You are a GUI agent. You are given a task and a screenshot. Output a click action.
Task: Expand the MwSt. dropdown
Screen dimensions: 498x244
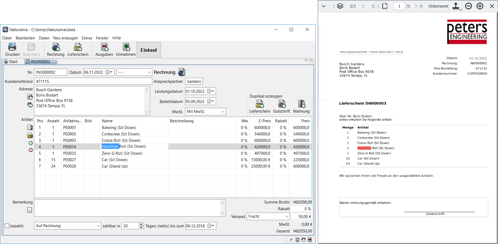(x=223, y=112)
